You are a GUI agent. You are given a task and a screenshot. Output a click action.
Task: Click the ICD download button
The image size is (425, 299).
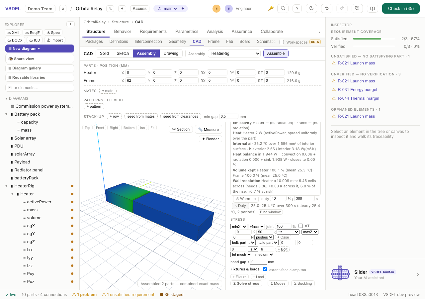(x=35, y=40)
